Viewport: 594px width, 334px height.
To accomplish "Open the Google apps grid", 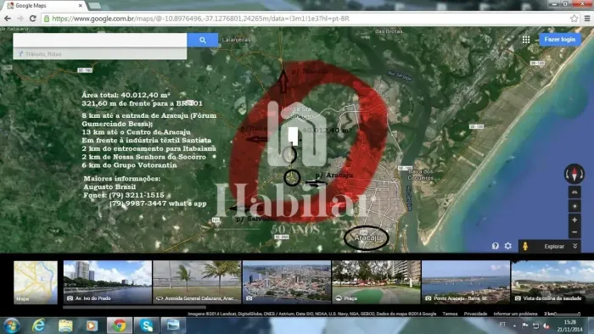I will (x=526, y=40).
